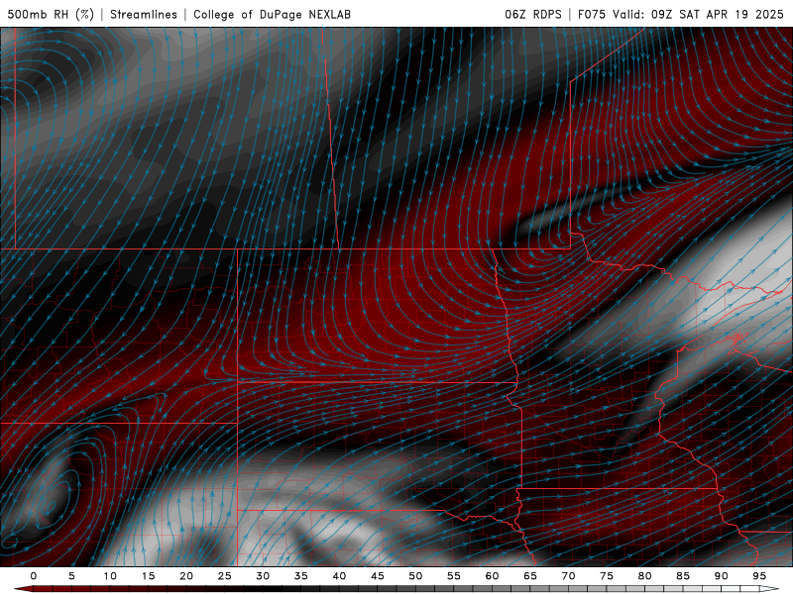
Task: Click the '40' colorbar tick label
Action: 339,576
